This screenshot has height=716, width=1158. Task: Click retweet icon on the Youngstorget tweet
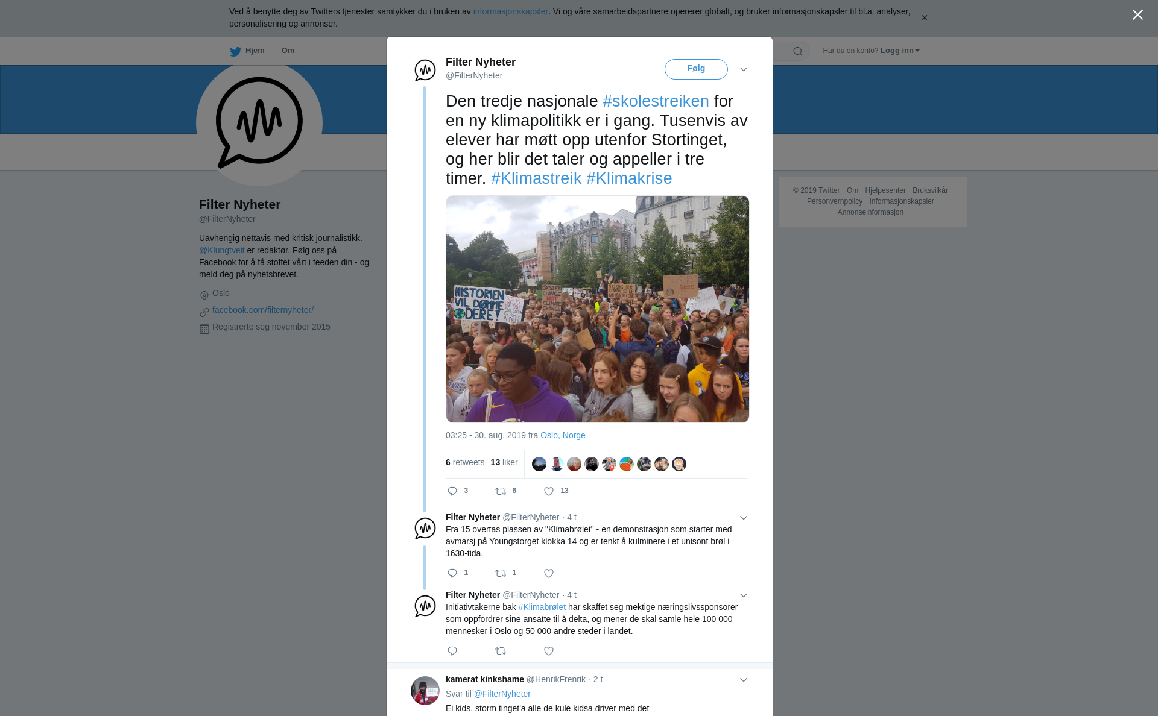[x=501, y=573]
